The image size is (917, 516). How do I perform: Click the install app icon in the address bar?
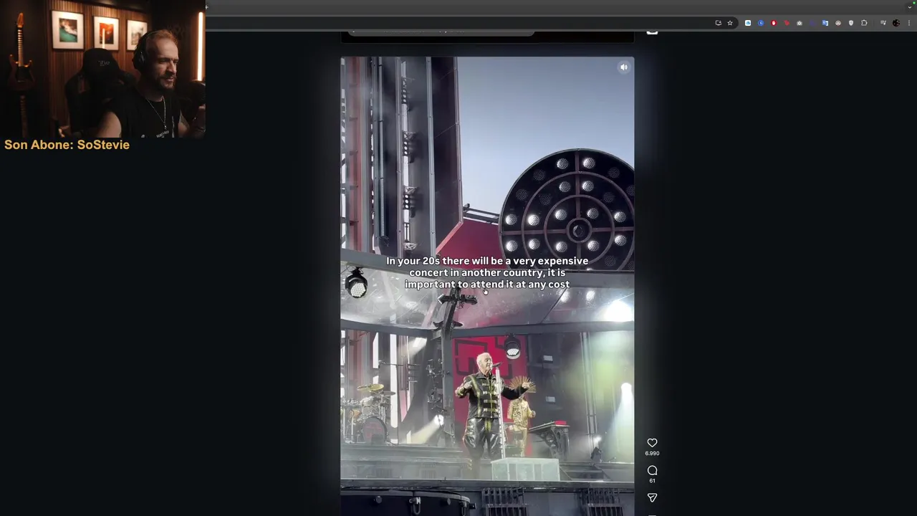(719, 23)
